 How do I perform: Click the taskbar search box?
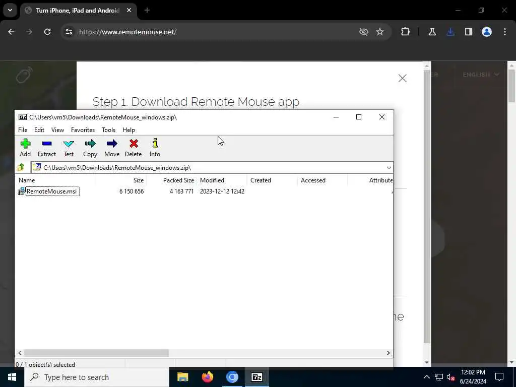[x=97, y=377]
